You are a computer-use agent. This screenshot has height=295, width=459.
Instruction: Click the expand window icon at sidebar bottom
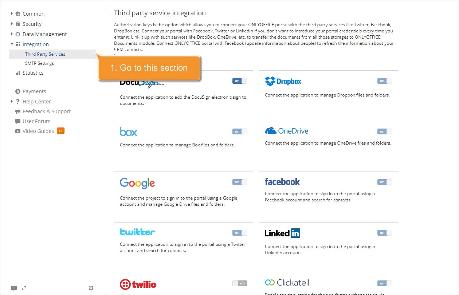(x=24, y=288)
